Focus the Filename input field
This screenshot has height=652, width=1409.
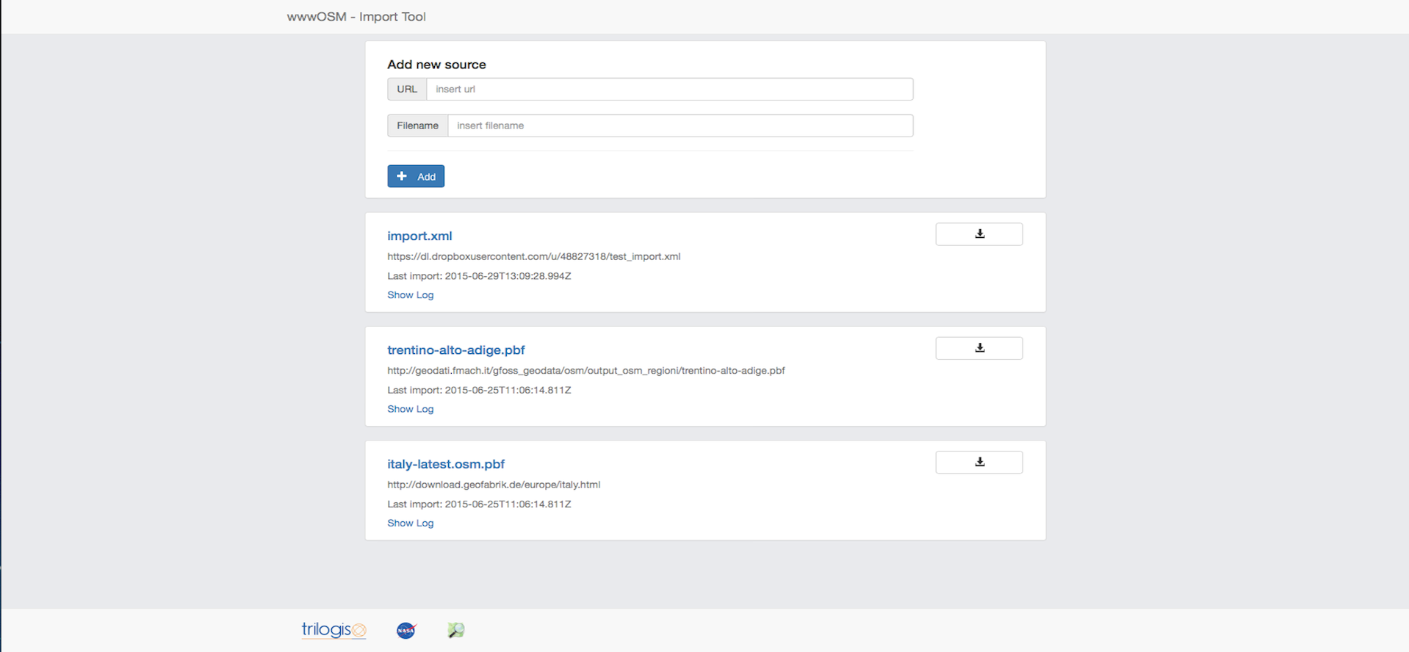(x=680, y=126)
